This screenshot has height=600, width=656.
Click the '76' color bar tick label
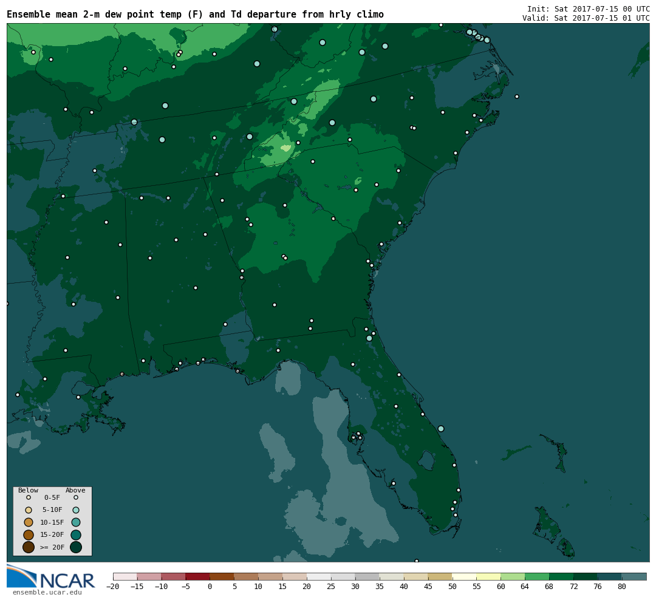598,587
